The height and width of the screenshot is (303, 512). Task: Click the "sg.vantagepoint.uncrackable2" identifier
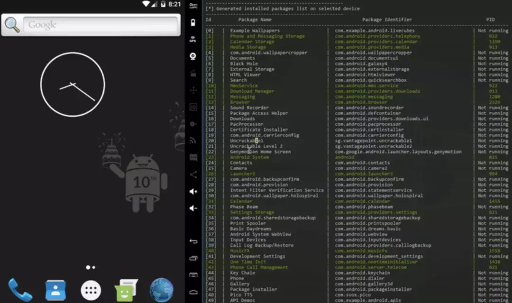pos(373,146)
